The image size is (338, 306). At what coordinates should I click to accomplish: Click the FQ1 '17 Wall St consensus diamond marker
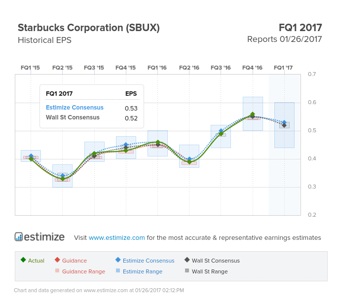pyautogui.click(x=284, y=125)
